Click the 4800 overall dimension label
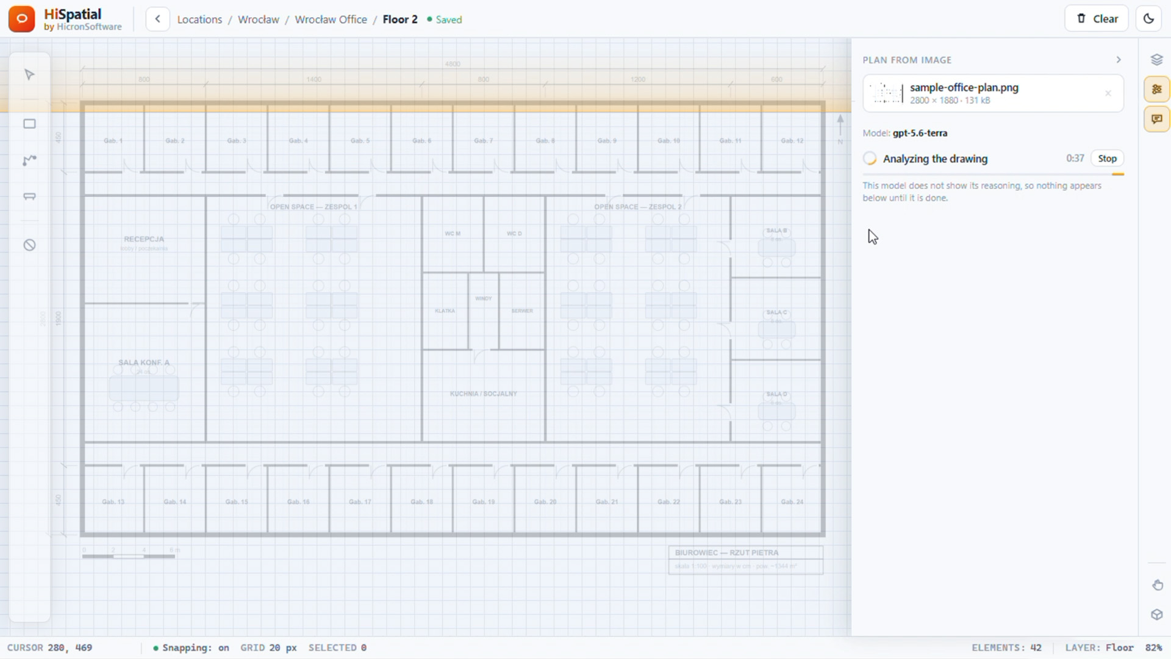 453,64
